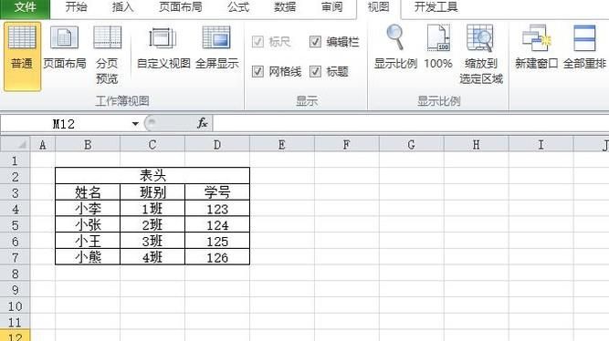Open Page Break Preview (分页预览)
This screenshot has height=341, width=609.
point(107,55)
